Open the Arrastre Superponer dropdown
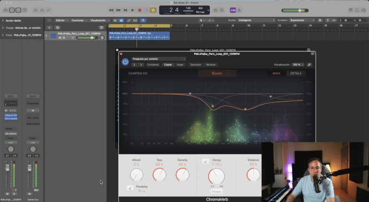Screen dimensions: 369x202 coord(302,21)
